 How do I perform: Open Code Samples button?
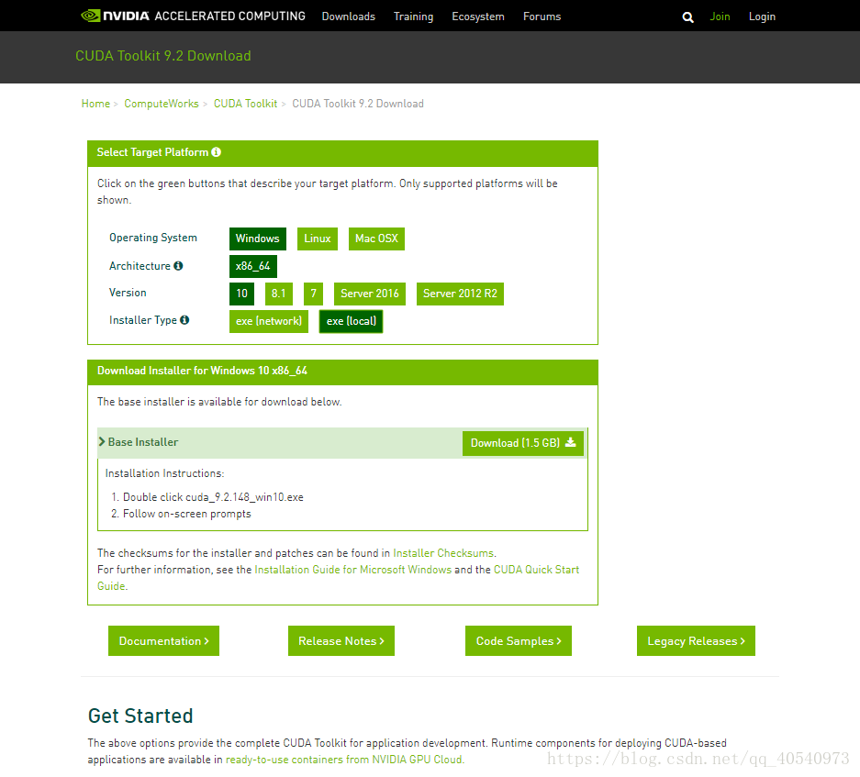click(x=519, y=640)
